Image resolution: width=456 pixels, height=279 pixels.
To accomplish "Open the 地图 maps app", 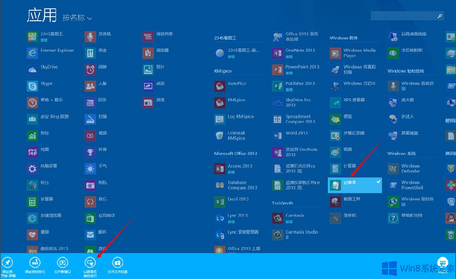I will pyautogui.click(x=38, y=152).
